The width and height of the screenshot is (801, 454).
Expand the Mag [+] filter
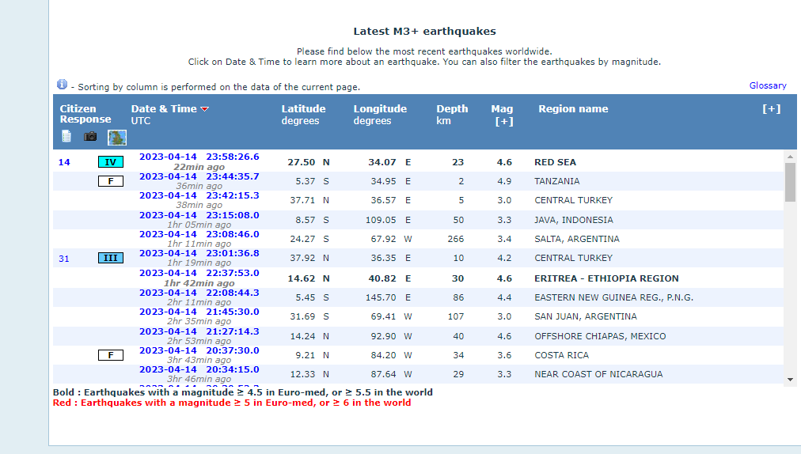[x=503, y=121]
